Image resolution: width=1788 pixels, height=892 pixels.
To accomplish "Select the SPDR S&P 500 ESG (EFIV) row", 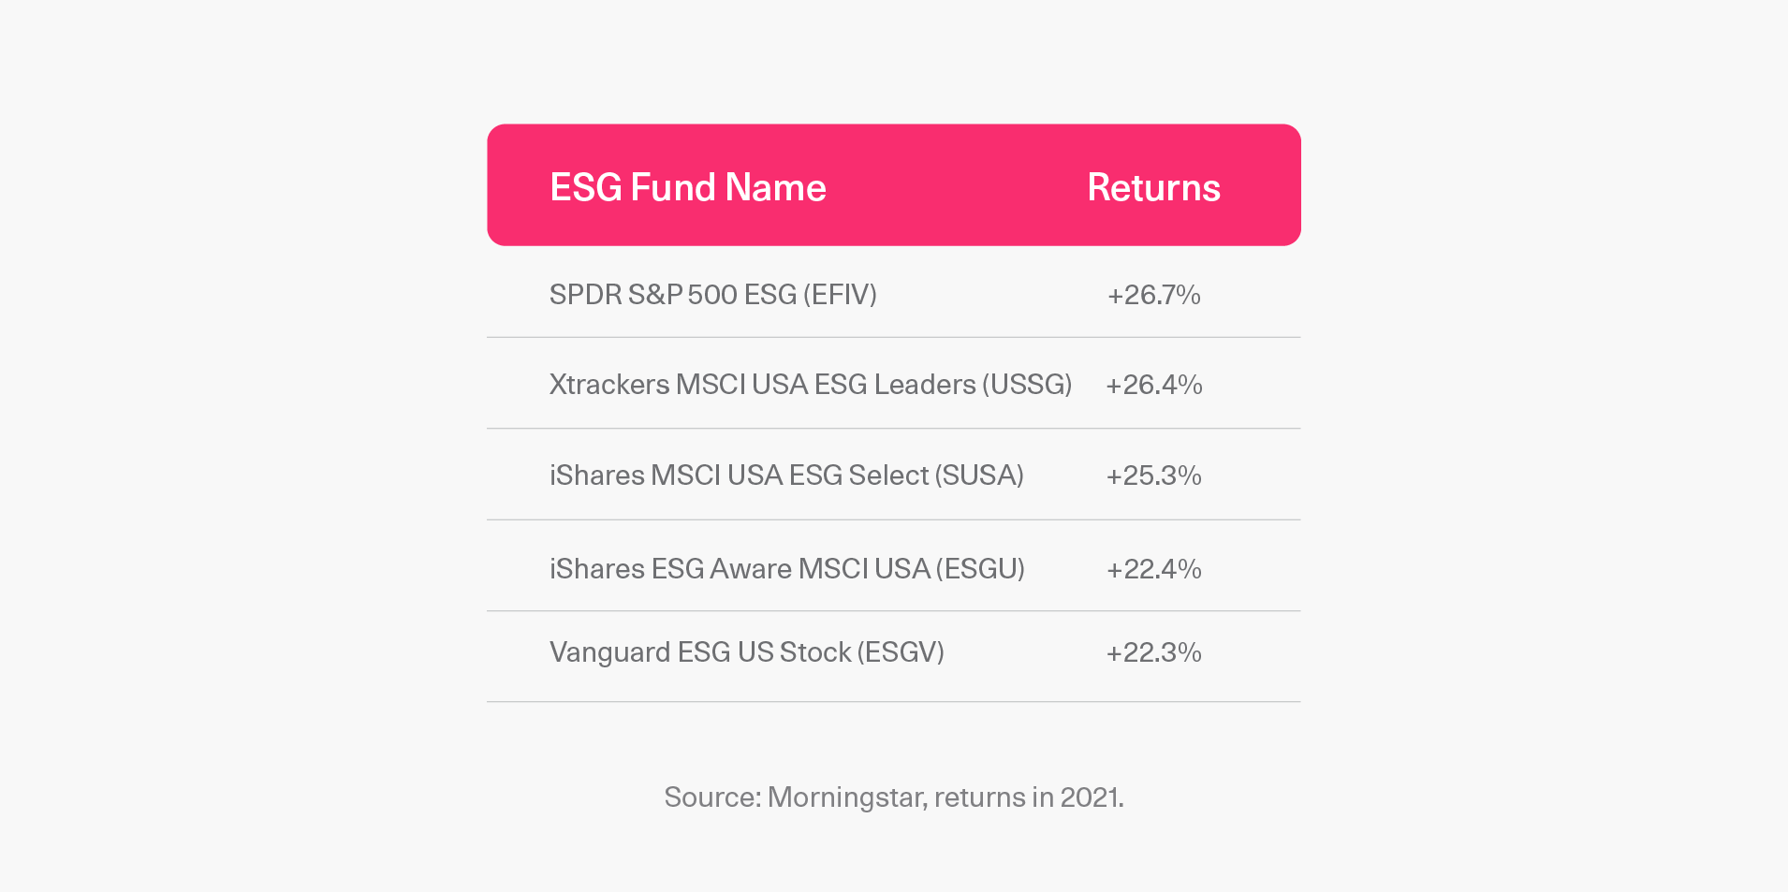I will [894, 293].
